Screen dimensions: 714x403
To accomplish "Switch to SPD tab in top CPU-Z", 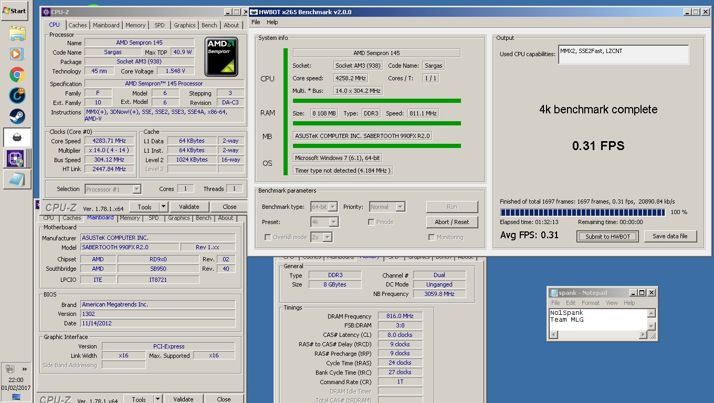I will [x=160, y=25].
